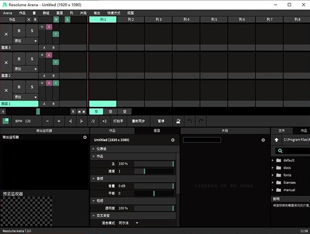310x234 pixels.
Task: Trigger column 列2 header
Action: pyautogui.click(x=131, y=19)
